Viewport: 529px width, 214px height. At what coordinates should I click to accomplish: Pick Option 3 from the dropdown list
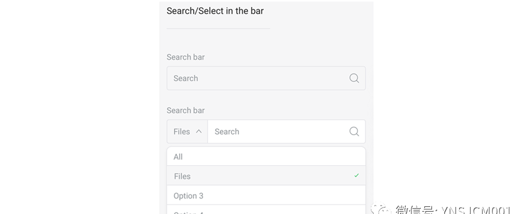(266, 195)
